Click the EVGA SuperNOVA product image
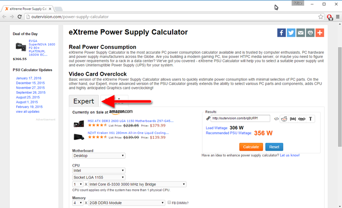342x208 pixels. (21, 47)
